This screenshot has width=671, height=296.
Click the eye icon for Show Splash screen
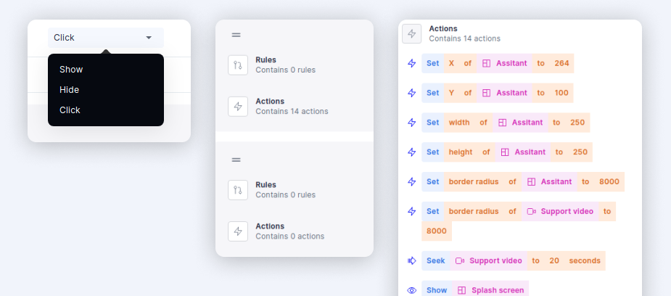(x=412, y=290)
